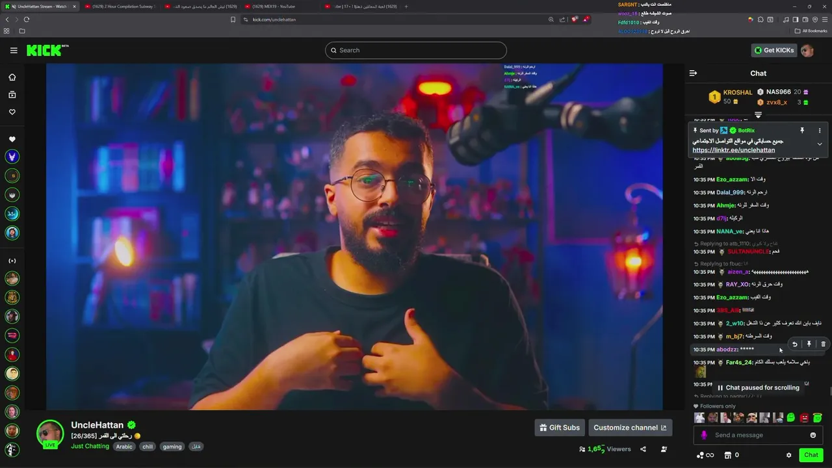This screenshot has height=468, width=832.
Task: Open the UncleHattan LIVE avatar
Action: click(x=50, y=434)
